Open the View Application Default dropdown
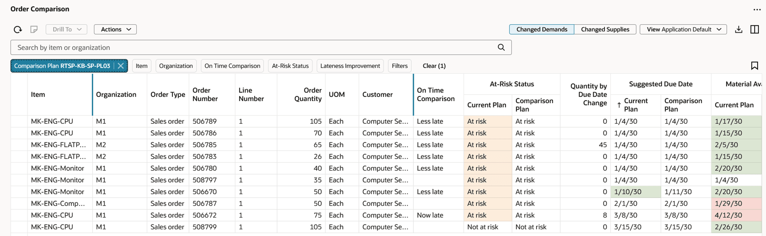This screenshot has height=236, width=766. coord(683,29)
